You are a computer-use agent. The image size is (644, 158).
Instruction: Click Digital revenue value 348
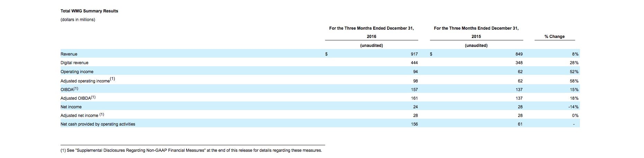point(519,63)
